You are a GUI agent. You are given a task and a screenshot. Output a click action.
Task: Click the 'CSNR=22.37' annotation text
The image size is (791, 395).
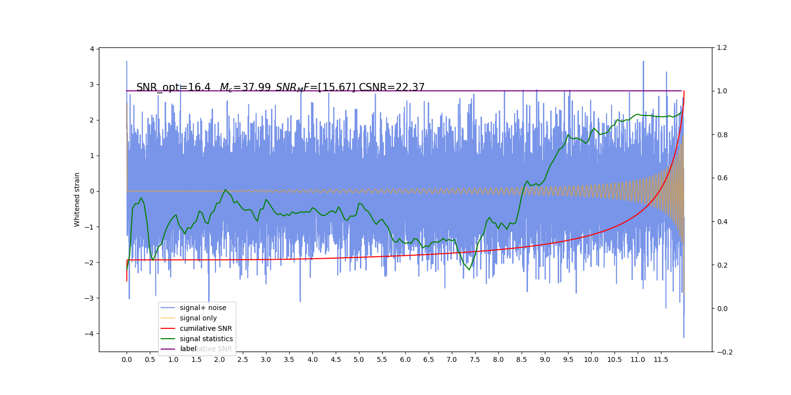(392, 87)
